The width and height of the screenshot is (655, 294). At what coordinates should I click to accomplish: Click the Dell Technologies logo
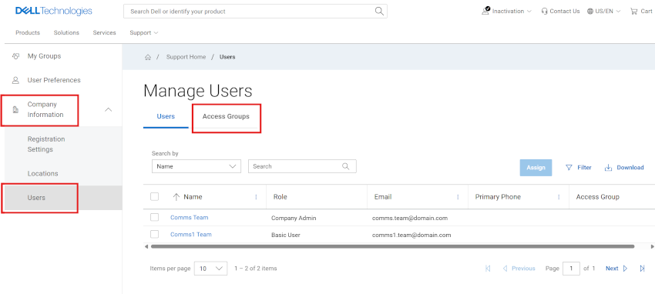(x=53, y=12)
